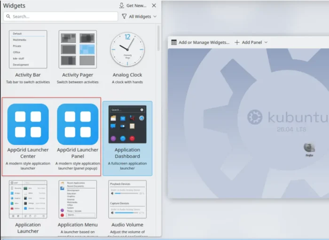Focus the widget Search field
329x240 pixels.
pos(61,16)
